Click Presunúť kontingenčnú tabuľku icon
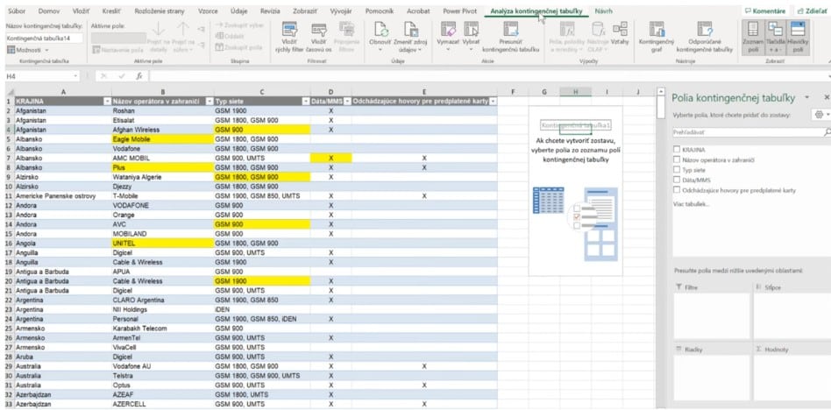Viewport: 831px width, 410px height. click(511, 30)
